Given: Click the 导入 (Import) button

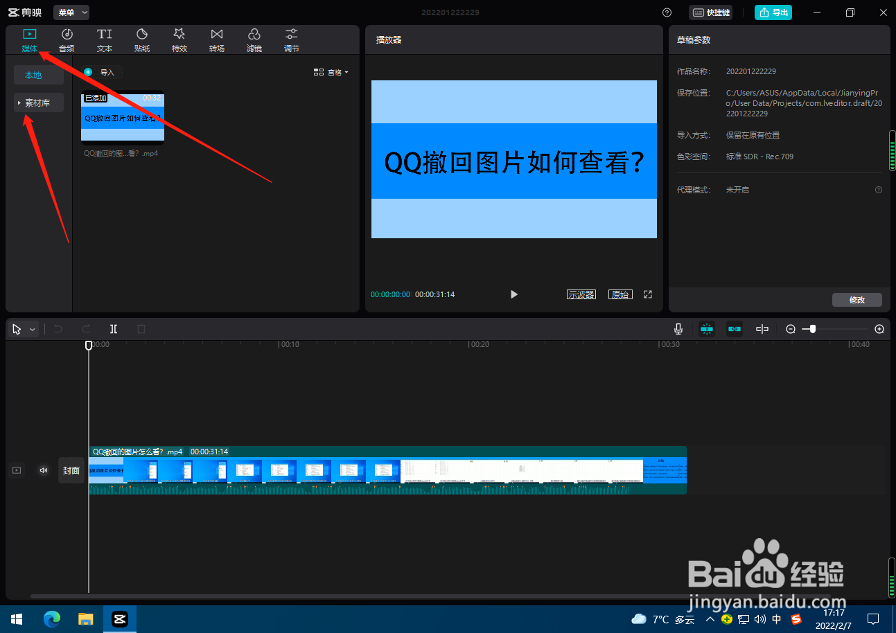Looking at the screenshot, I should (x=100, y=72).
